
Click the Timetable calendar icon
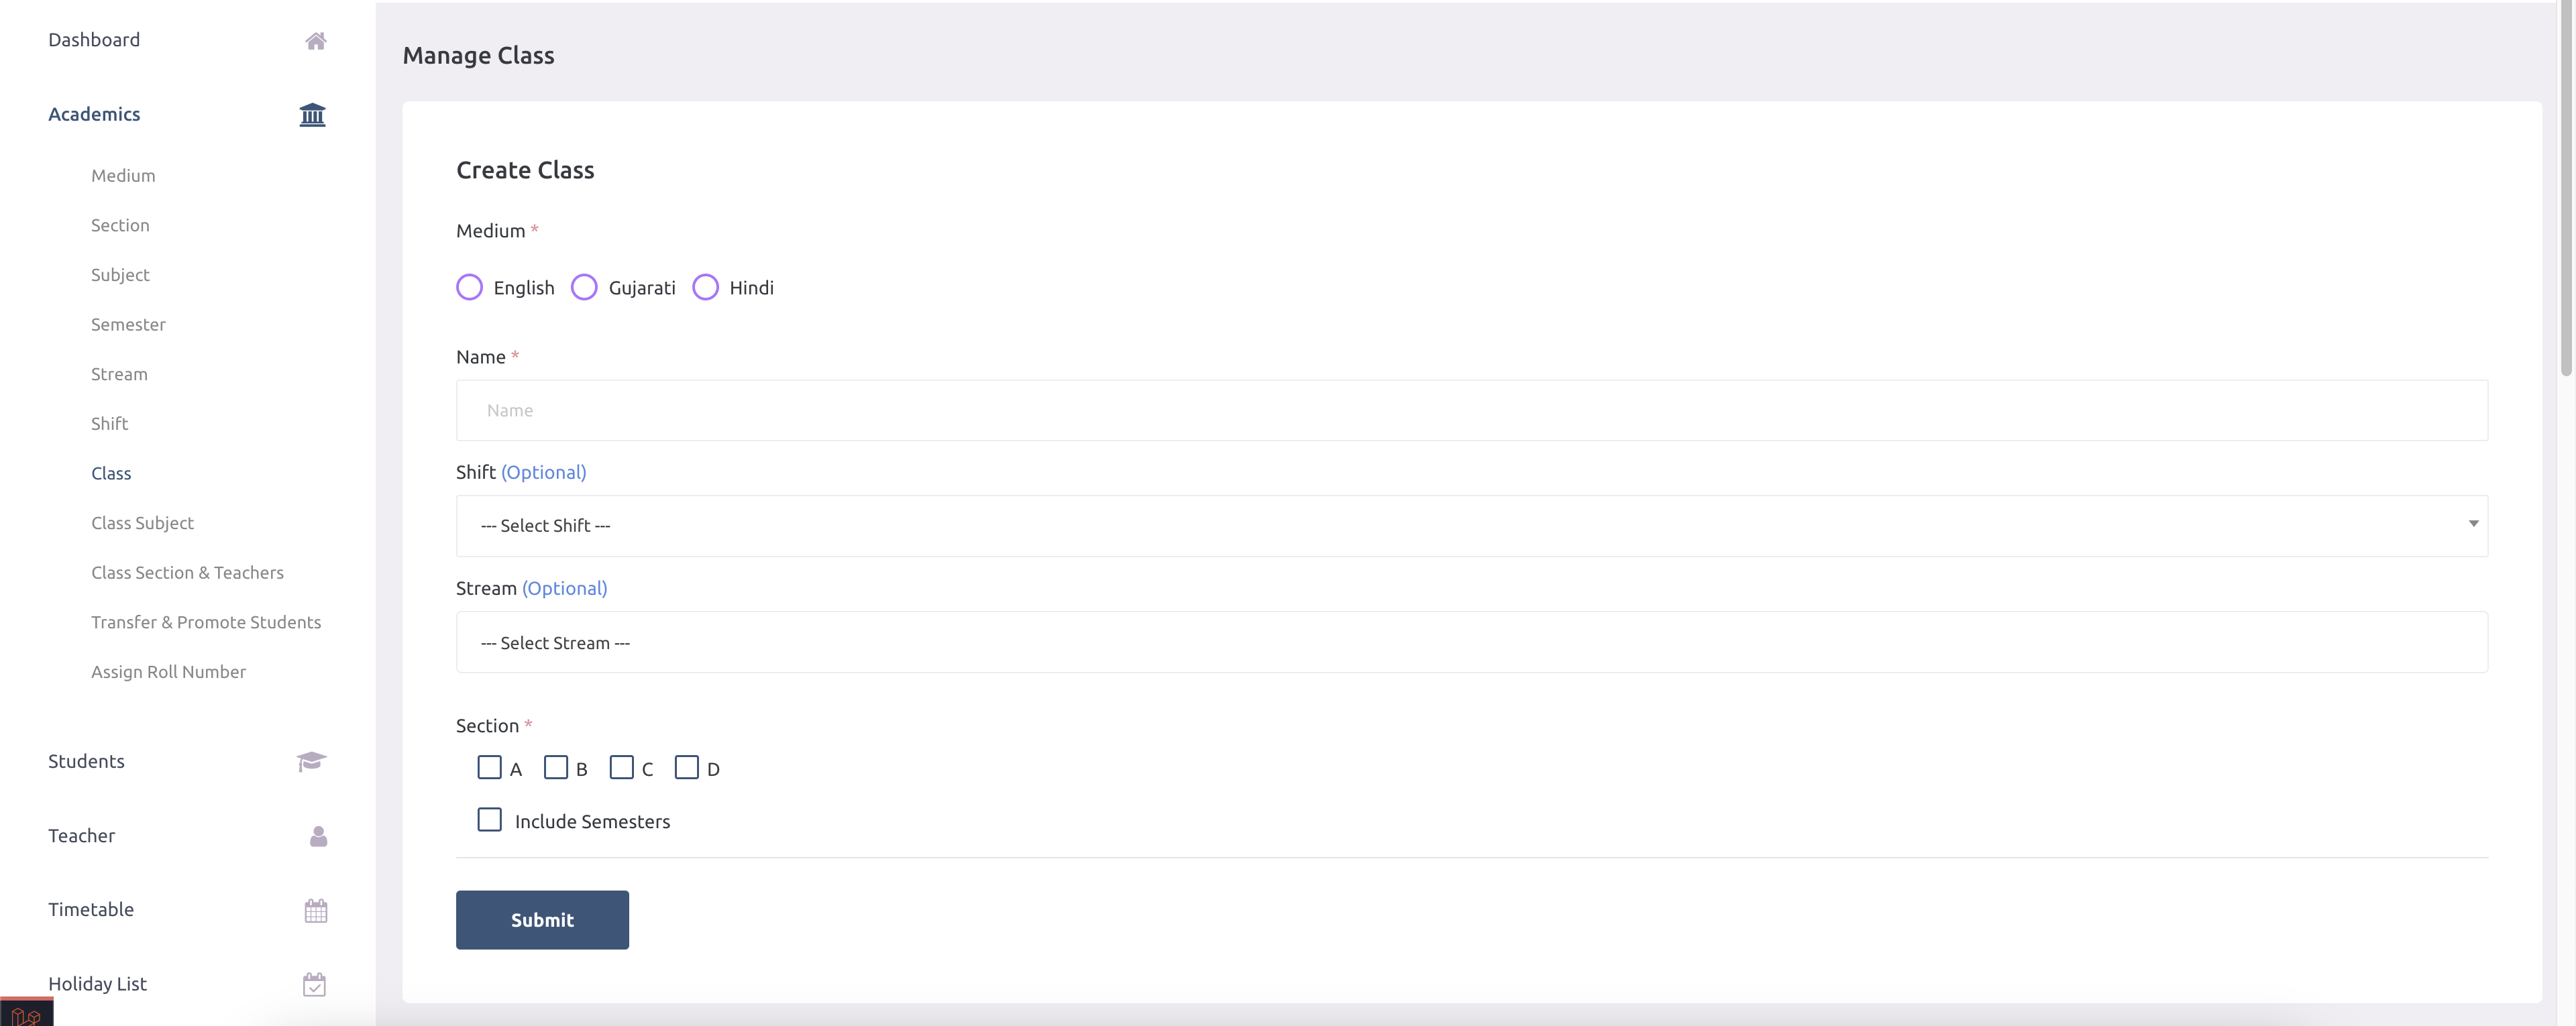tap(314, 909)
